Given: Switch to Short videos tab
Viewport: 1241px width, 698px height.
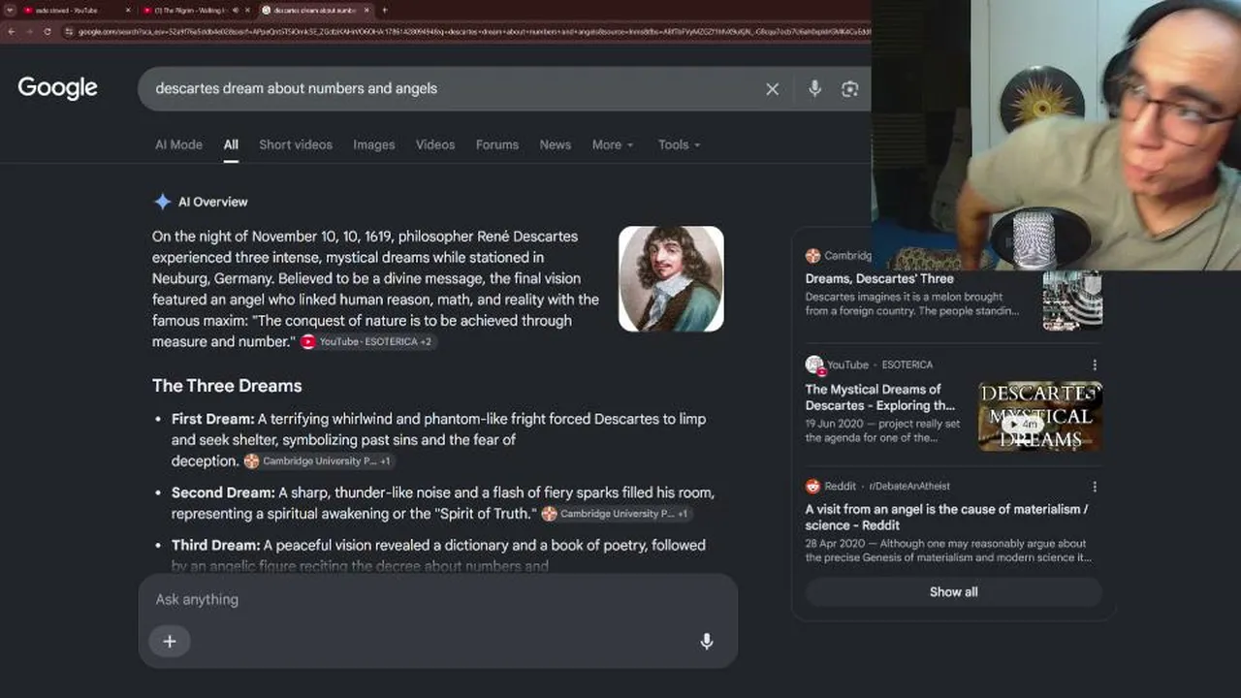Looking at the screenshot, I should [296, 144].
